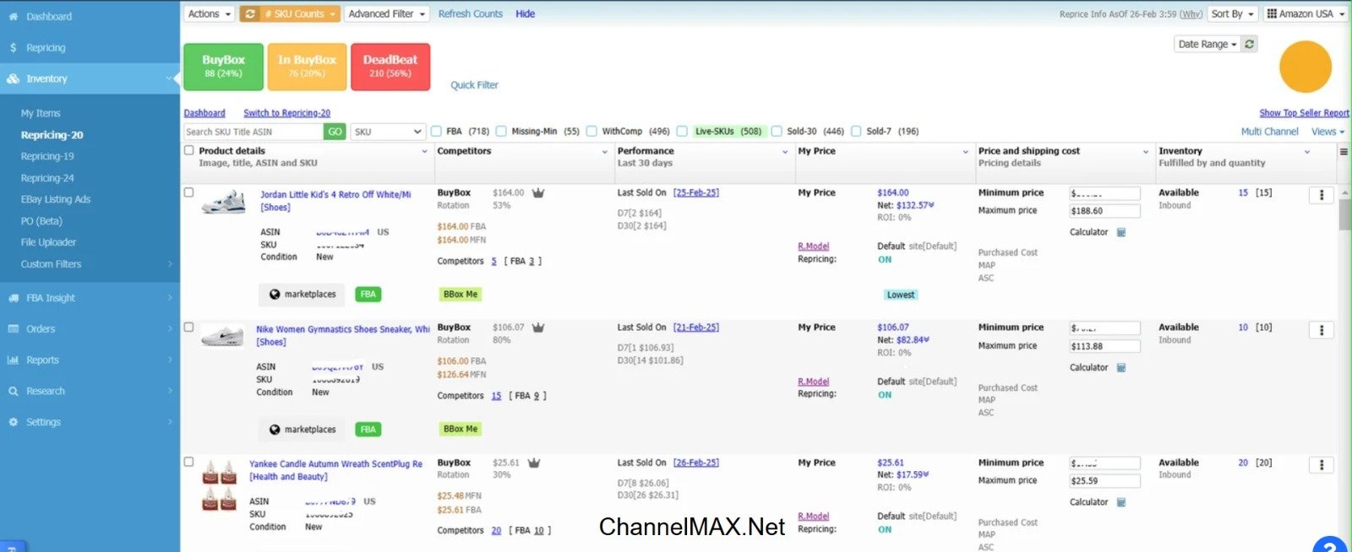
Task: Toggle the Sold-7 (196) checkbox
Action: click(x=856, y=132)
